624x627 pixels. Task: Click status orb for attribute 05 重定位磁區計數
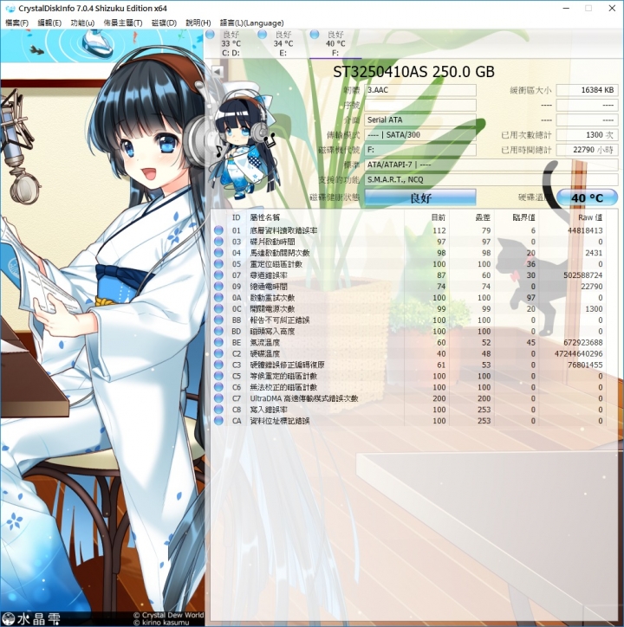(x=218, y=264)
